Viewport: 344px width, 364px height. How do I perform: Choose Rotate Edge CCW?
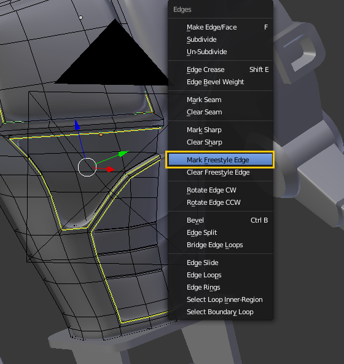221,202
